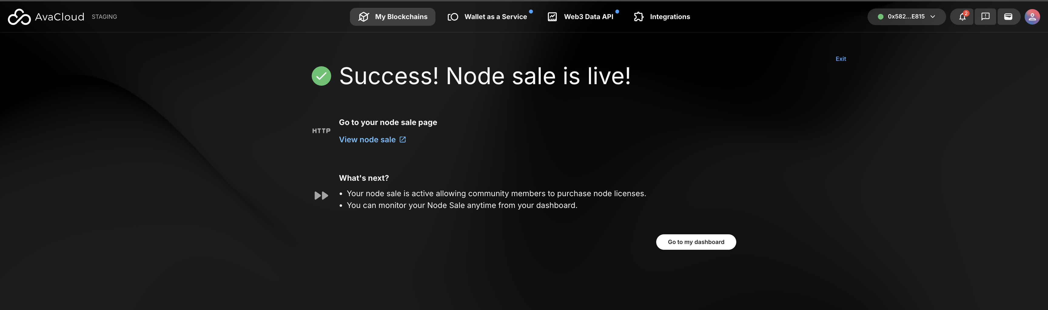Image resolution: width=1048 pixels, height=310 pixels.
Task: Click the AvaCloud logo icon
Action: pyautogui.click(x=19, y=17)
